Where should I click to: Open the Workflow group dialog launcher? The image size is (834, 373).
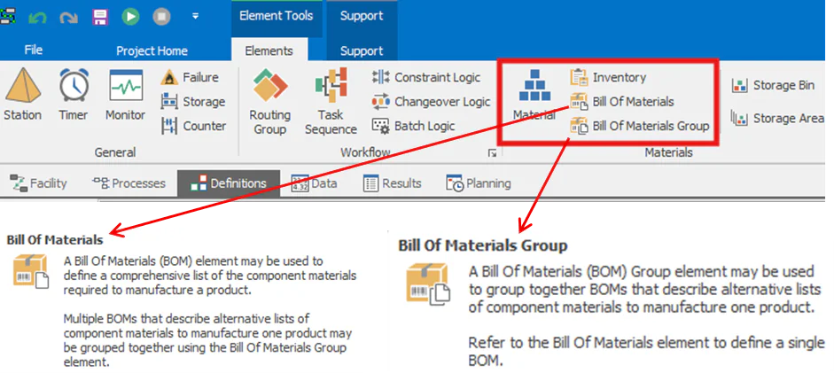(493, 153)
